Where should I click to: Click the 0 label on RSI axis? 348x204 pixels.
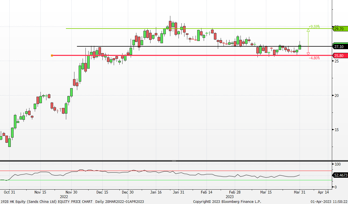tap(336, 187)
